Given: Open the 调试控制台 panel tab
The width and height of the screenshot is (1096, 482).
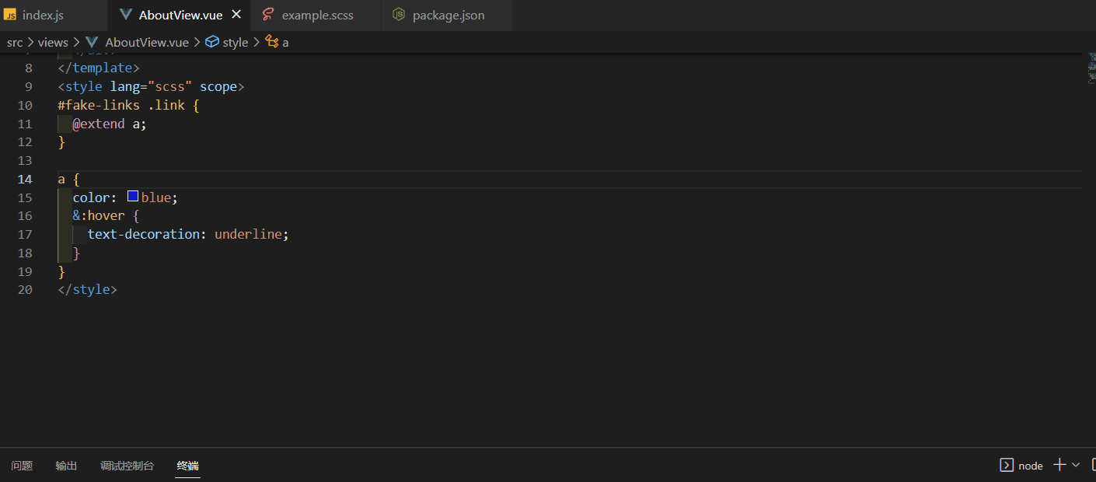Looking at the screenshot, I should click(x=127, y=465).
